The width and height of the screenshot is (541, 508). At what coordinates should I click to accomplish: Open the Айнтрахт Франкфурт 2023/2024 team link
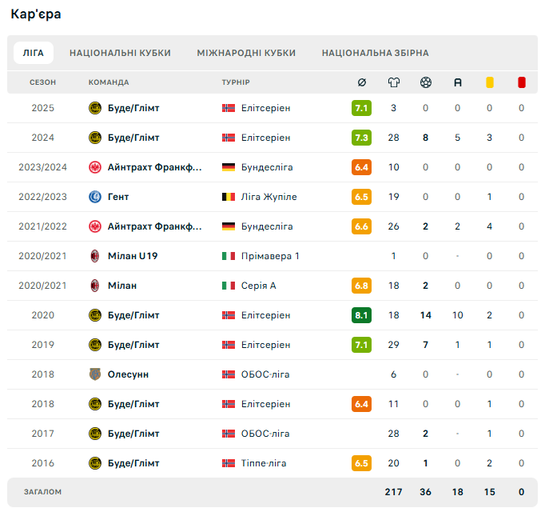154,167
